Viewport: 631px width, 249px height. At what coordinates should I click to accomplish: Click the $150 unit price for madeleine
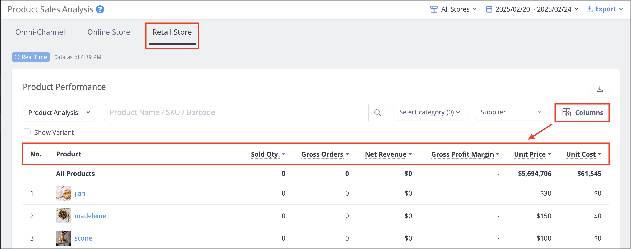point(544,216)
